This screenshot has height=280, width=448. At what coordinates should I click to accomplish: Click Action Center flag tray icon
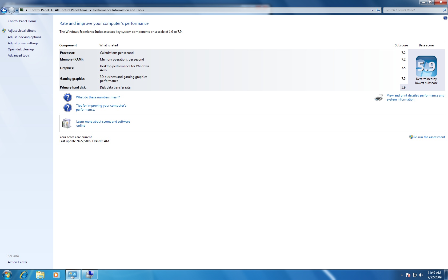(x=408, y=275)
